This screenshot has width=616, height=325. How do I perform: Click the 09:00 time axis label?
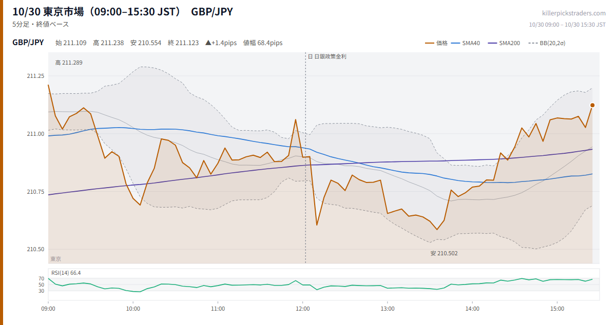coord(48,309)
